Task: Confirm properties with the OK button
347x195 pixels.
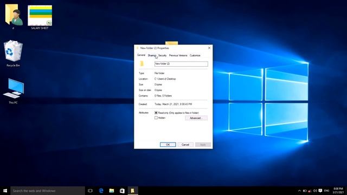Action: 168,145
